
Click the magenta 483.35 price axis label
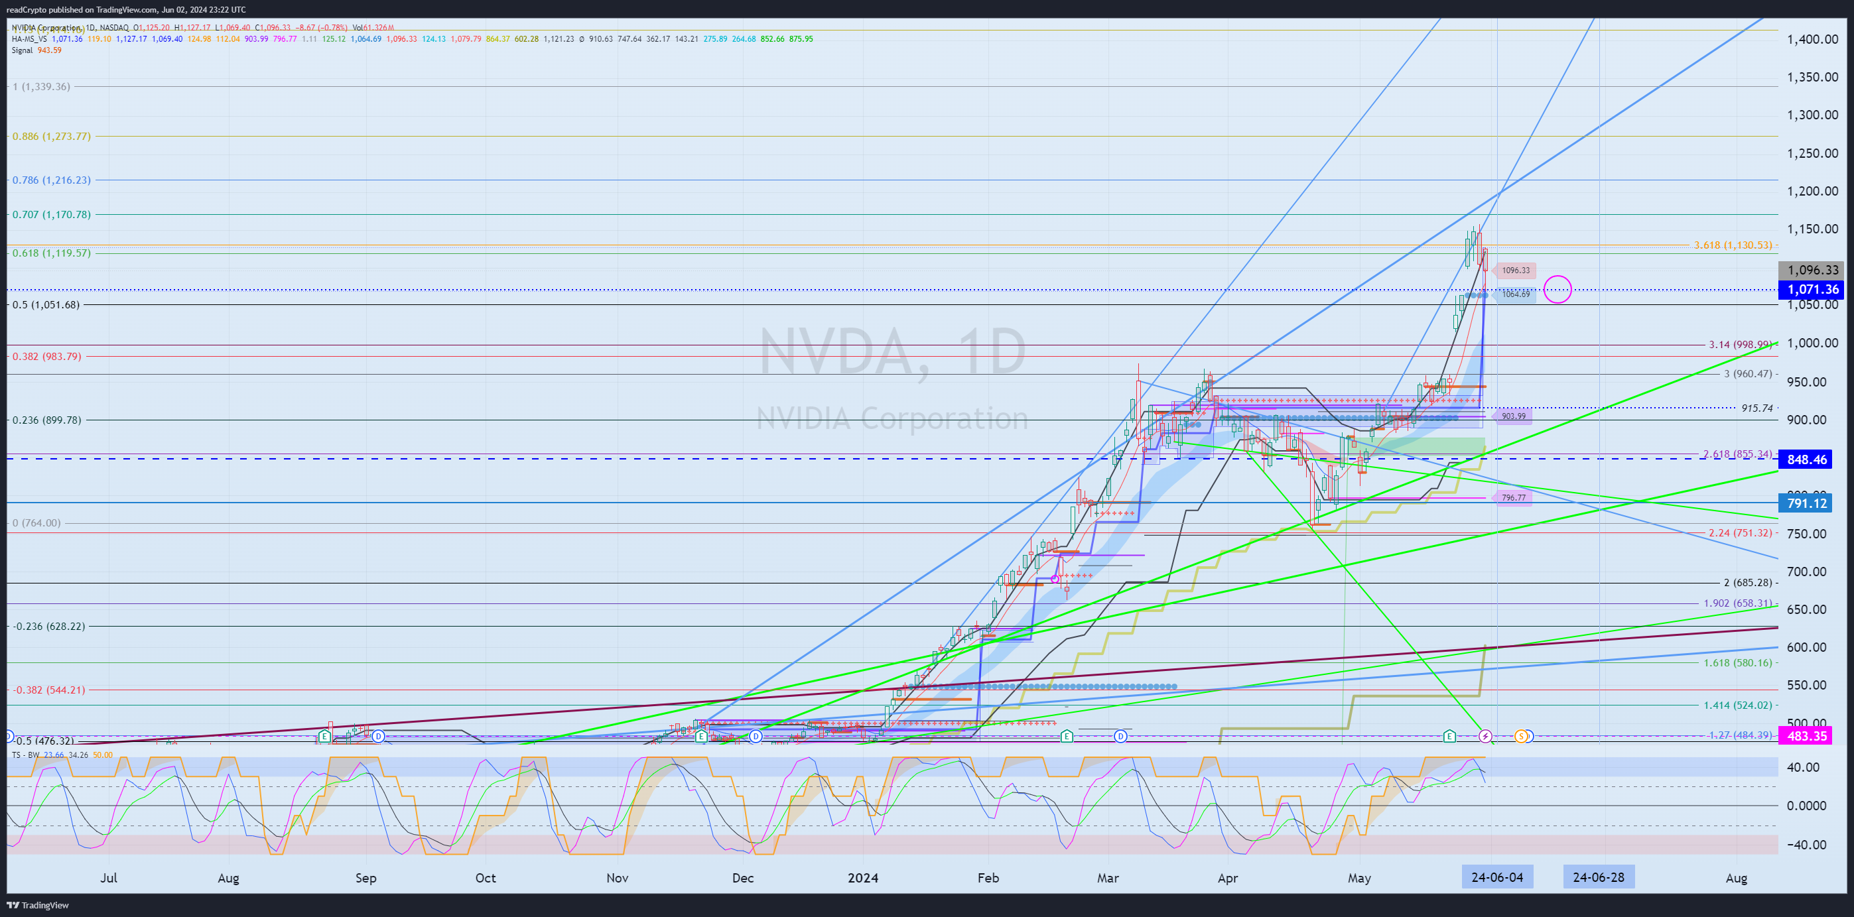coord(1806,737)
